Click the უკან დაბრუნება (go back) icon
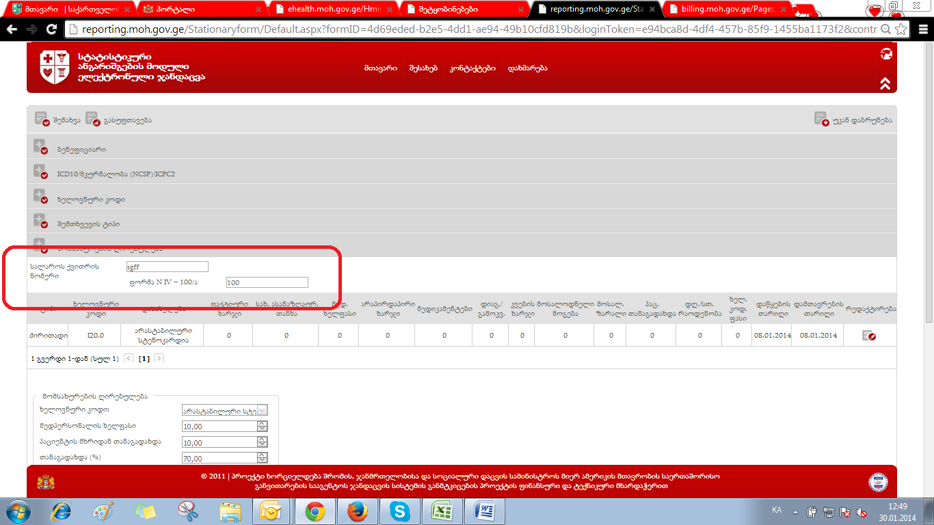Viewport: 934px width, 525px height. [x=821, y=119]
